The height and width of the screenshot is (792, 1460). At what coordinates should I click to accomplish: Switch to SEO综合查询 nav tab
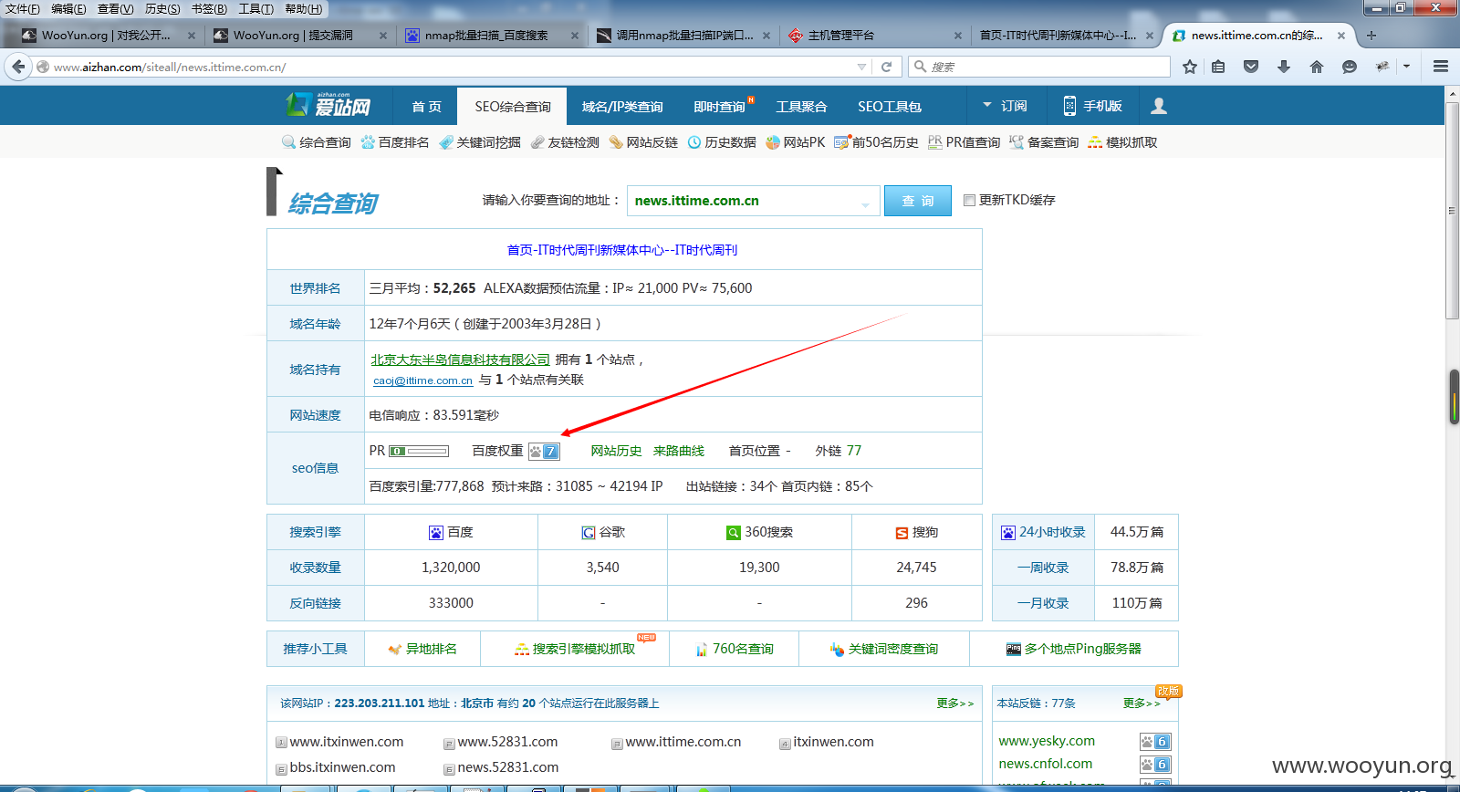click(513, 106)
